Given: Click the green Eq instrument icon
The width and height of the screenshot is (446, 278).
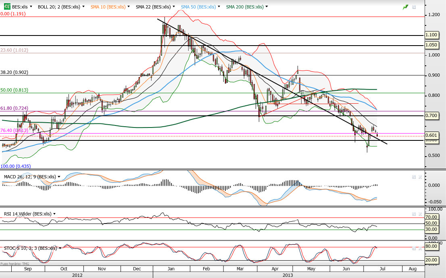Looking at the screenshot, I should click(x=7, y=6).
